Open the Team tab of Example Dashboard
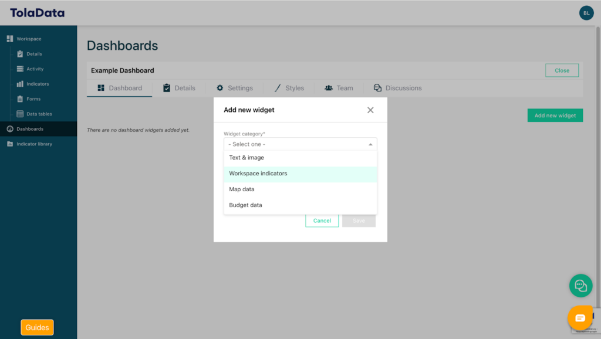 coord(339,87)
